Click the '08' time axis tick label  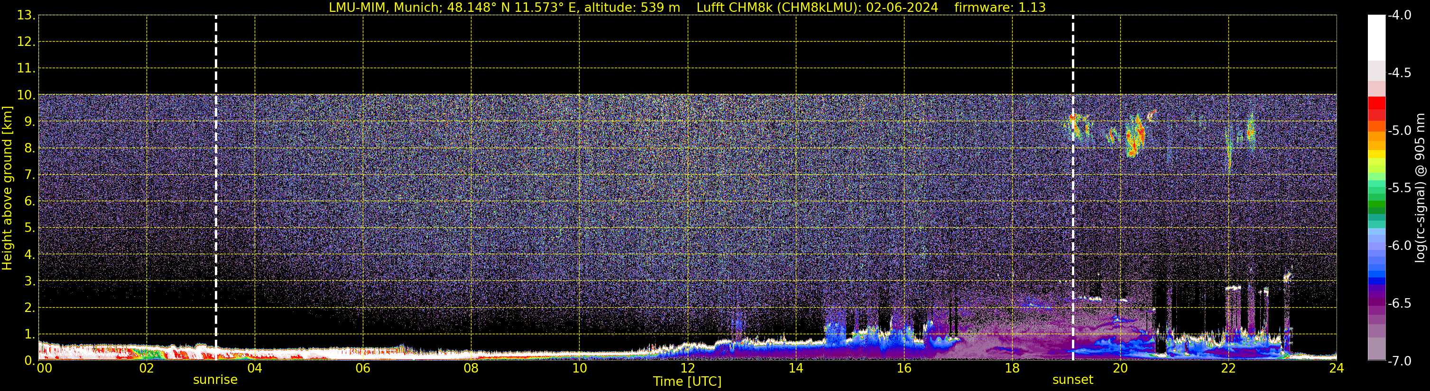tap(471, 368)
